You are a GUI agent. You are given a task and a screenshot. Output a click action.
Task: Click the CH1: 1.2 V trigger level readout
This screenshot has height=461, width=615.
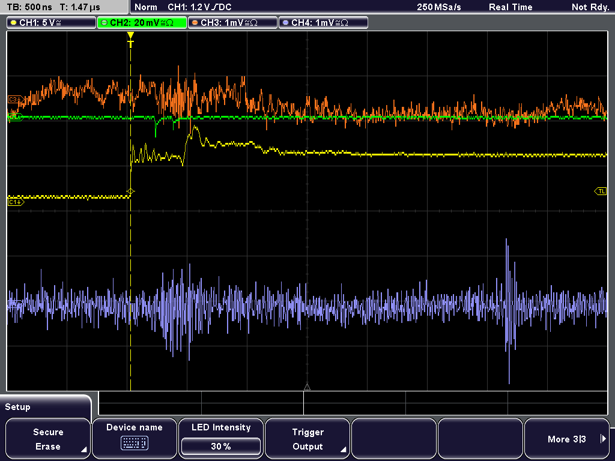pos(199,7)
